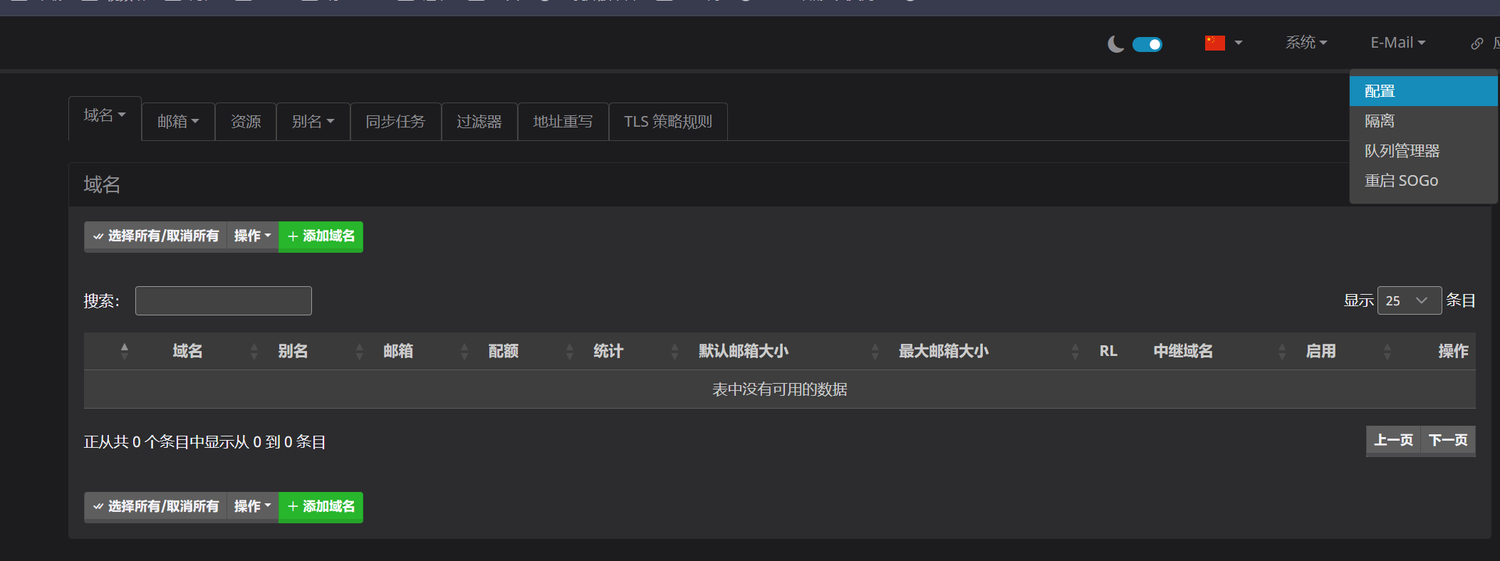Viewport: 1500px width, 561px height.
Task: Go to 下一页 next page
Action: (1447, 441)
